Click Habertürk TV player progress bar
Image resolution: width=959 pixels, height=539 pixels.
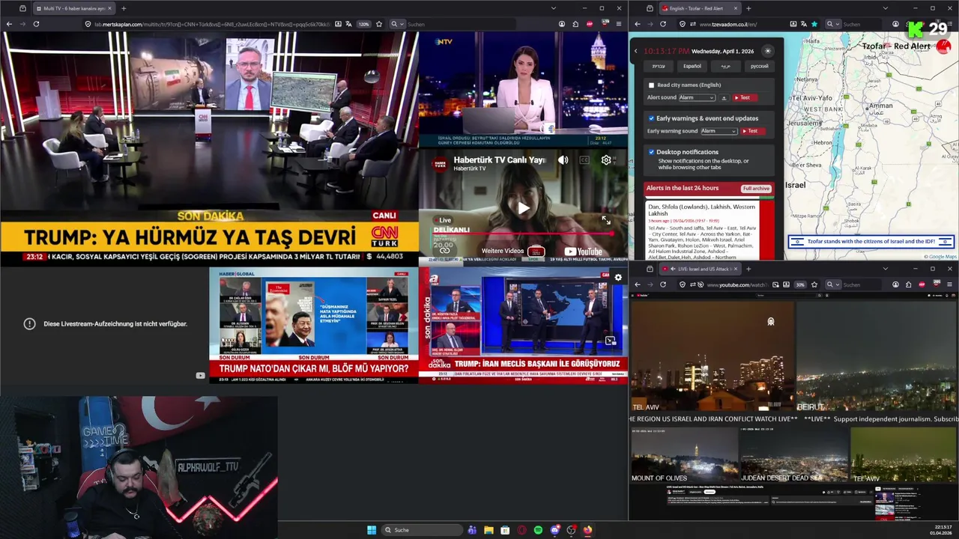click(x=523, y=233)
